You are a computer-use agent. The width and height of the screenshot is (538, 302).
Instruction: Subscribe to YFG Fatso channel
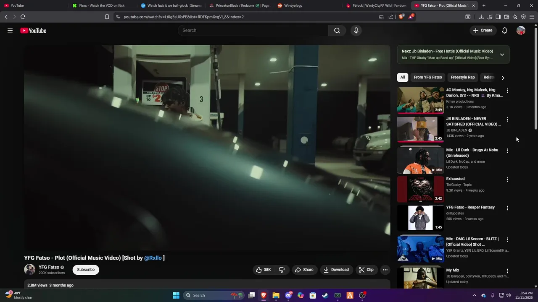(x=86, y=270)
